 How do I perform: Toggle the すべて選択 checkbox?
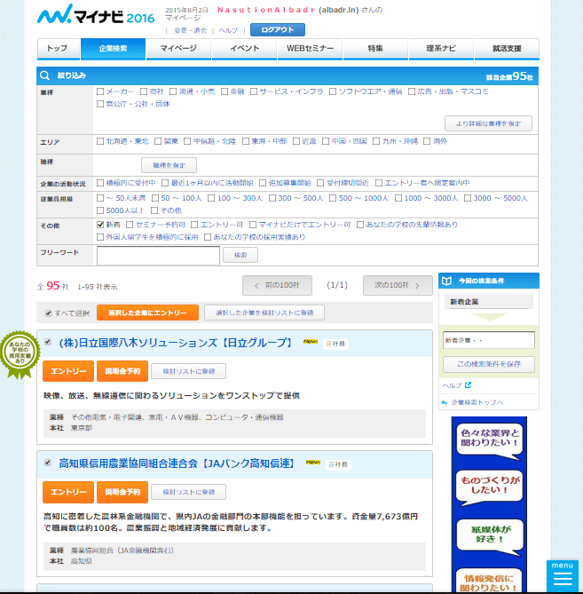pyautogui.click(x=49, y=313)
